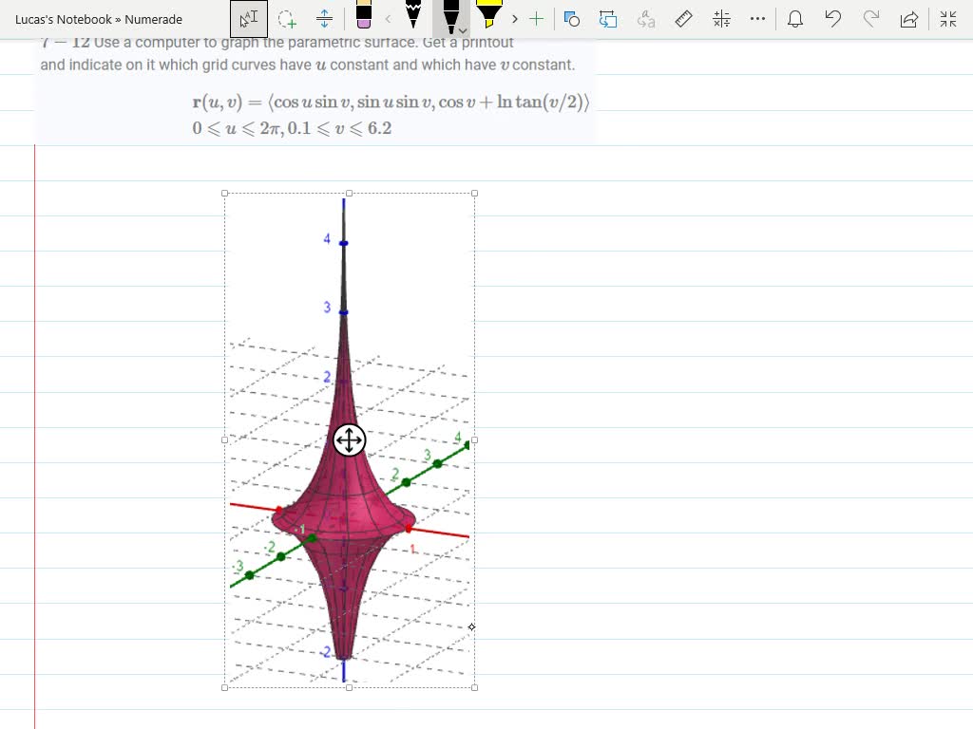This screenshot has width=973, height=729.
Task: Select the yellow Highlighter tool
Action: click(x=487, y=17)
